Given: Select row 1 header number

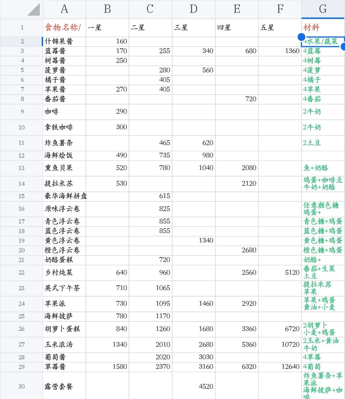Looking at the screenshot, I should [x=22, y=28].
